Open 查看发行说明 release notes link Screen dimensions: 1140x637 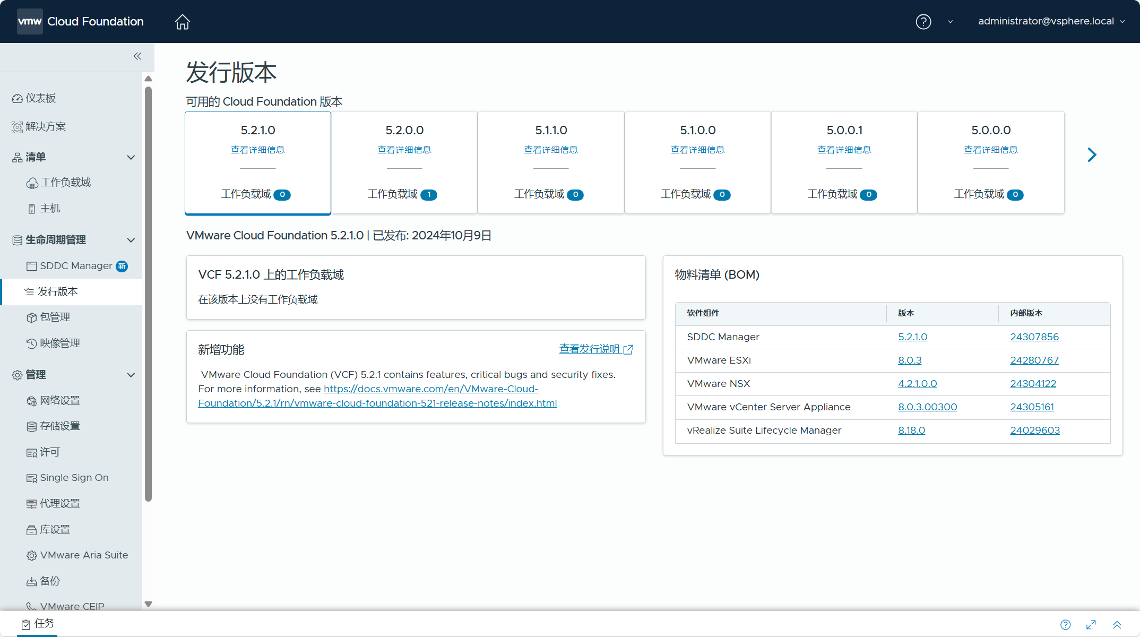click(x=596, y=349)
